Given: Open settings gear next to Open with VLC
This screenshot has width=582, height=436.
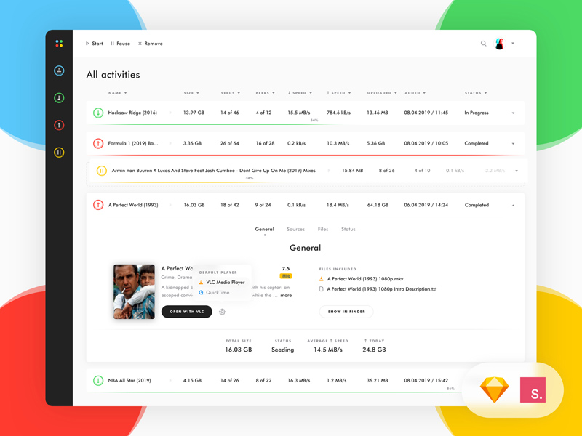Looking at the screenshot, I should click(x=222, y=312).
